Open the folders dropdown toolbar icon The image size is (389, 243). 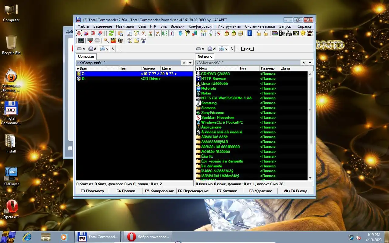pos(120,33)
